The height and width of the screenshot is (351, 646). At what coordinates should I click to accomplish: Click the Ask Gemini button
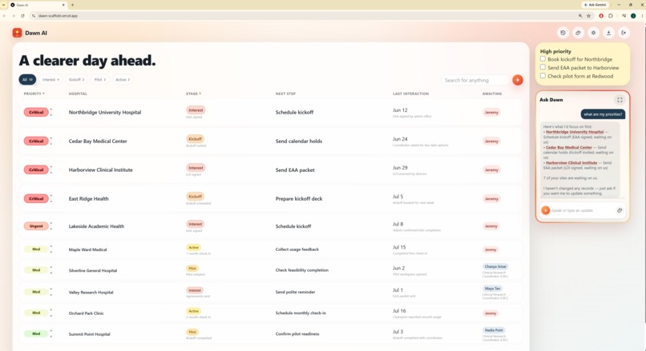tap(596, 5)
